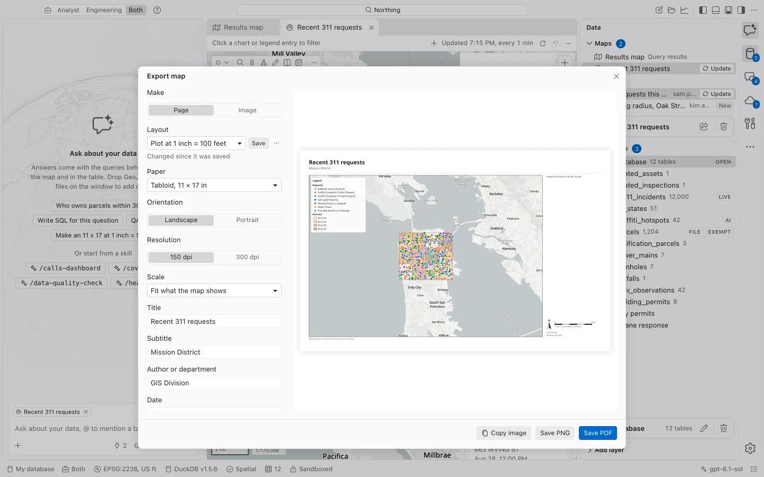Click the chart icon in top bar

click(684, 10)
